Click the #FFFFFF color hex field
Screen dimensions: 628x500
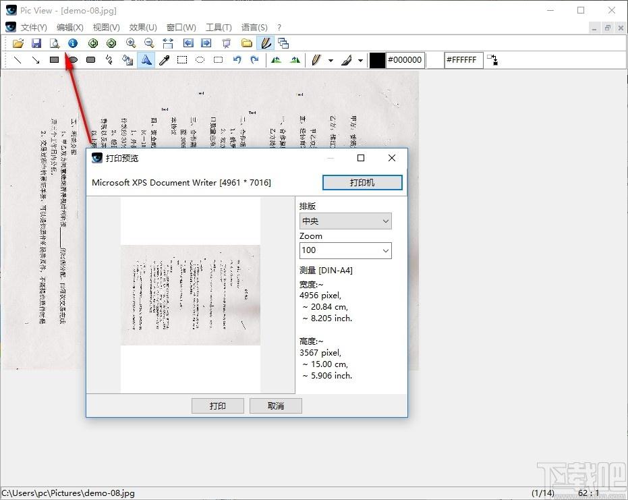point(463,60)
